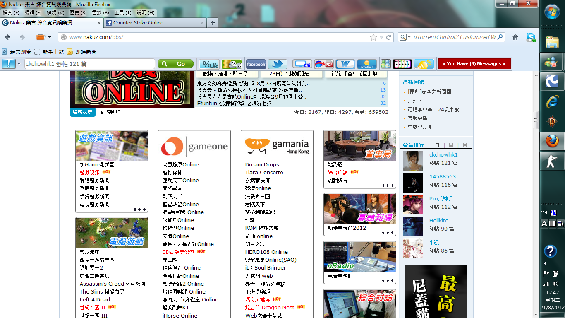The width and height of the screenshot is (565, 318).
Task: Click the green Go search button
Action: [x=176, y=64]
